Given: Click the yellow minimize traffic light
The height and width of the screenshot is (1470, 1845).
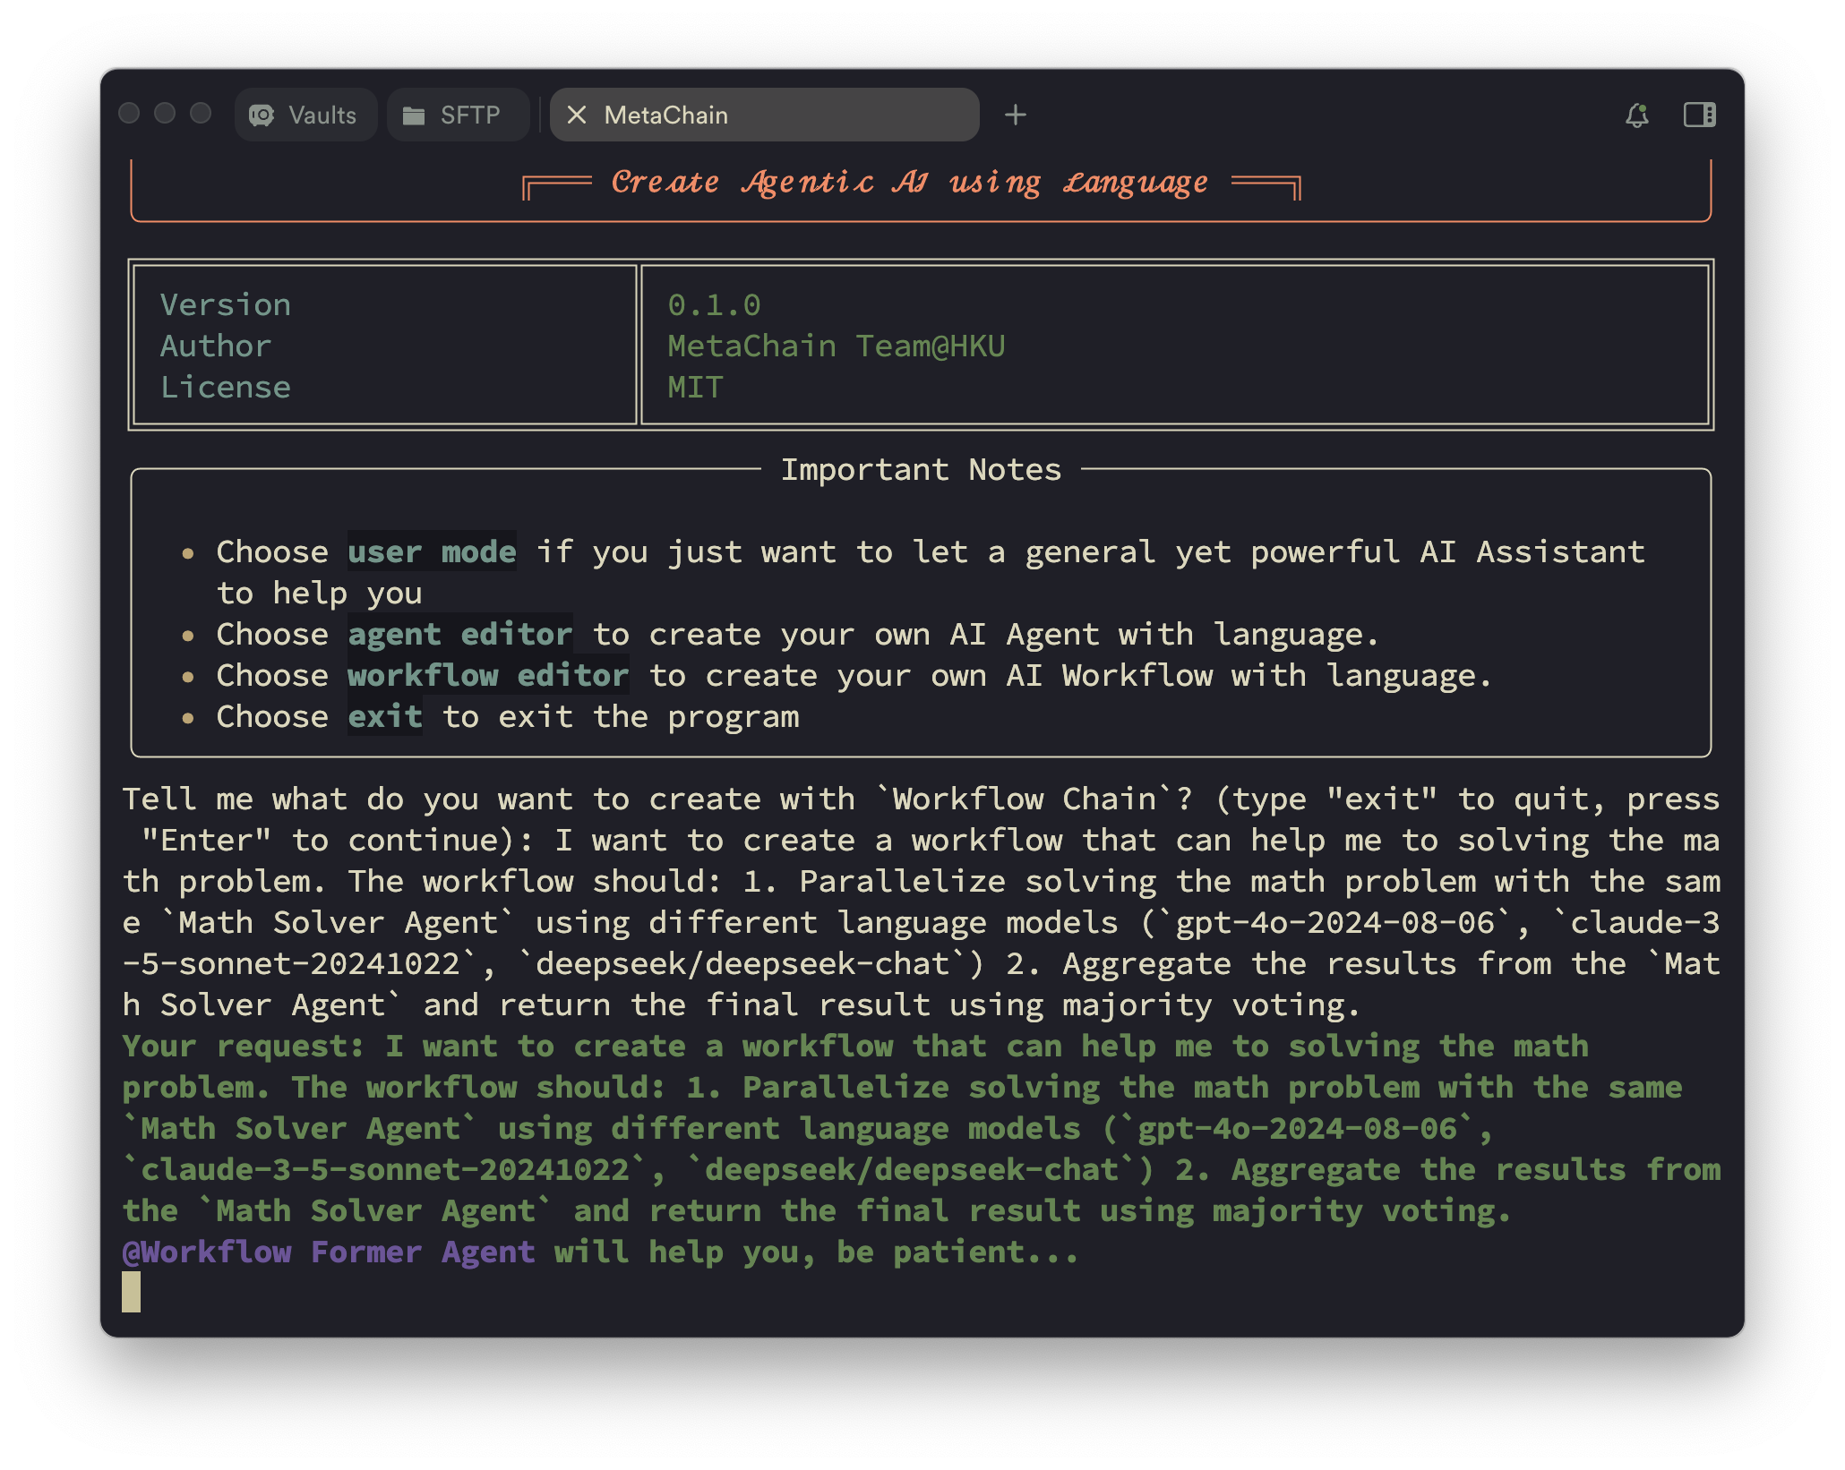Looking at the screenshot, I should (165, 115).
